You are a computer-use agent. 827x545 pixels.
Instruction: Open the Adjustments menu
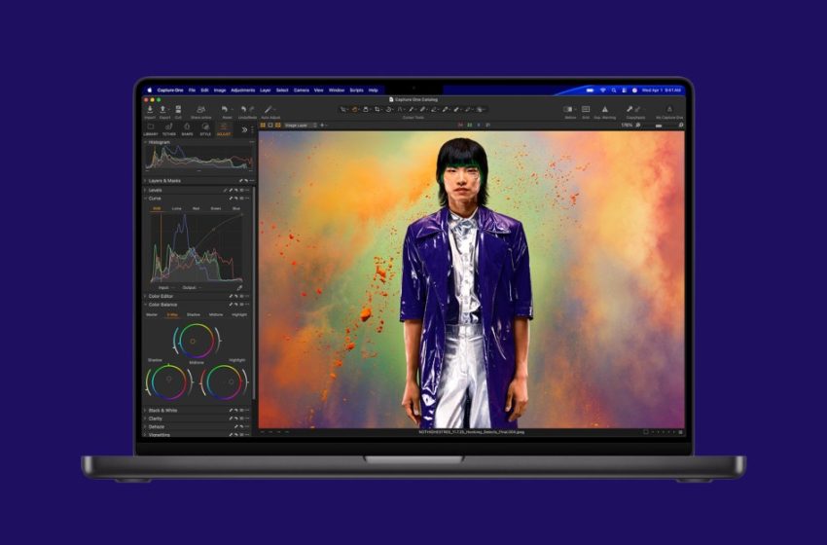tap(242, 90)
